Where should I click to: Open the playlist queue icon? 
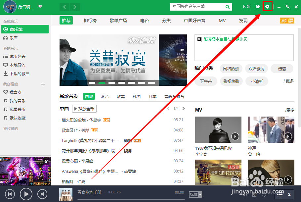[x=280, y=195]
